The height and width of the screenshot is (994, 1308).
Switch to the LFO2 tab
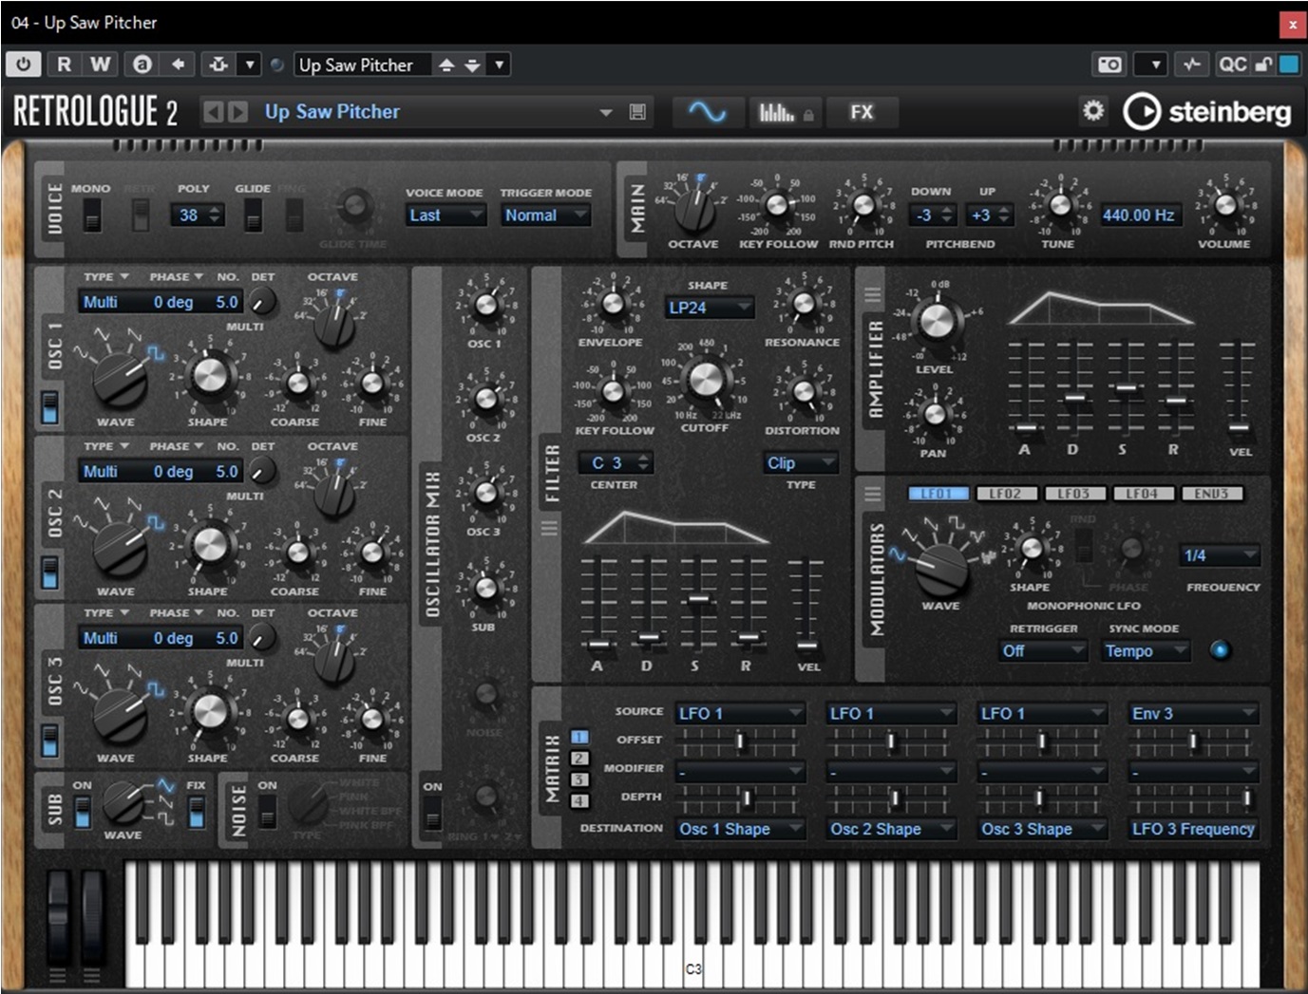(1005, 494)
